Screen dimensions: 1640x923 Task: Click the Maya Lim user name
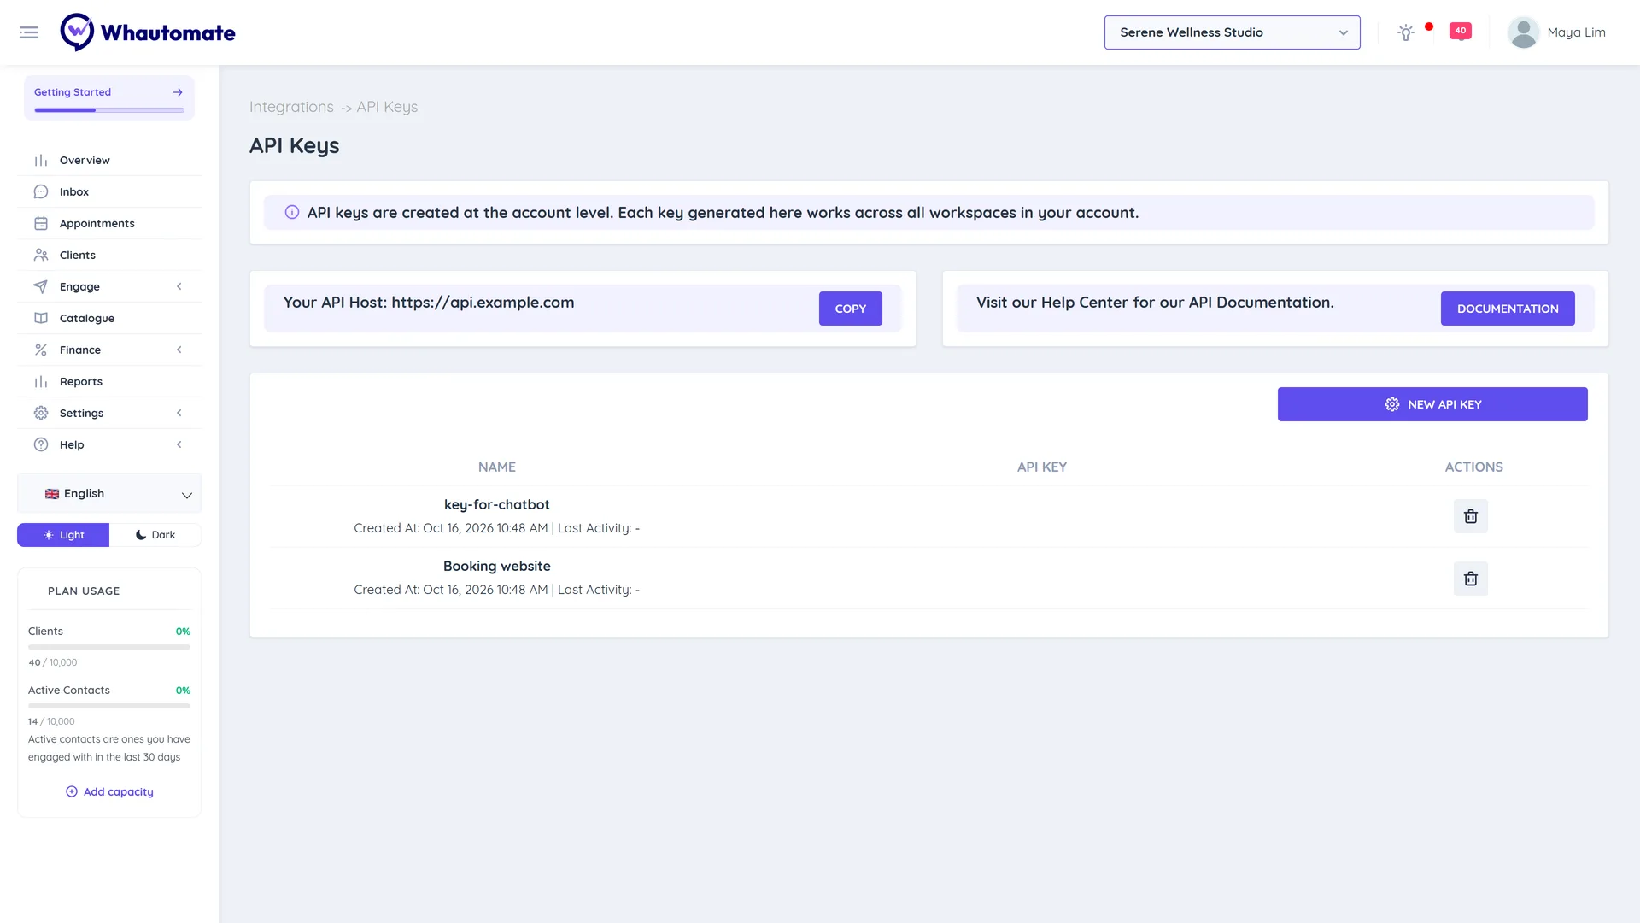[1576, 32]
